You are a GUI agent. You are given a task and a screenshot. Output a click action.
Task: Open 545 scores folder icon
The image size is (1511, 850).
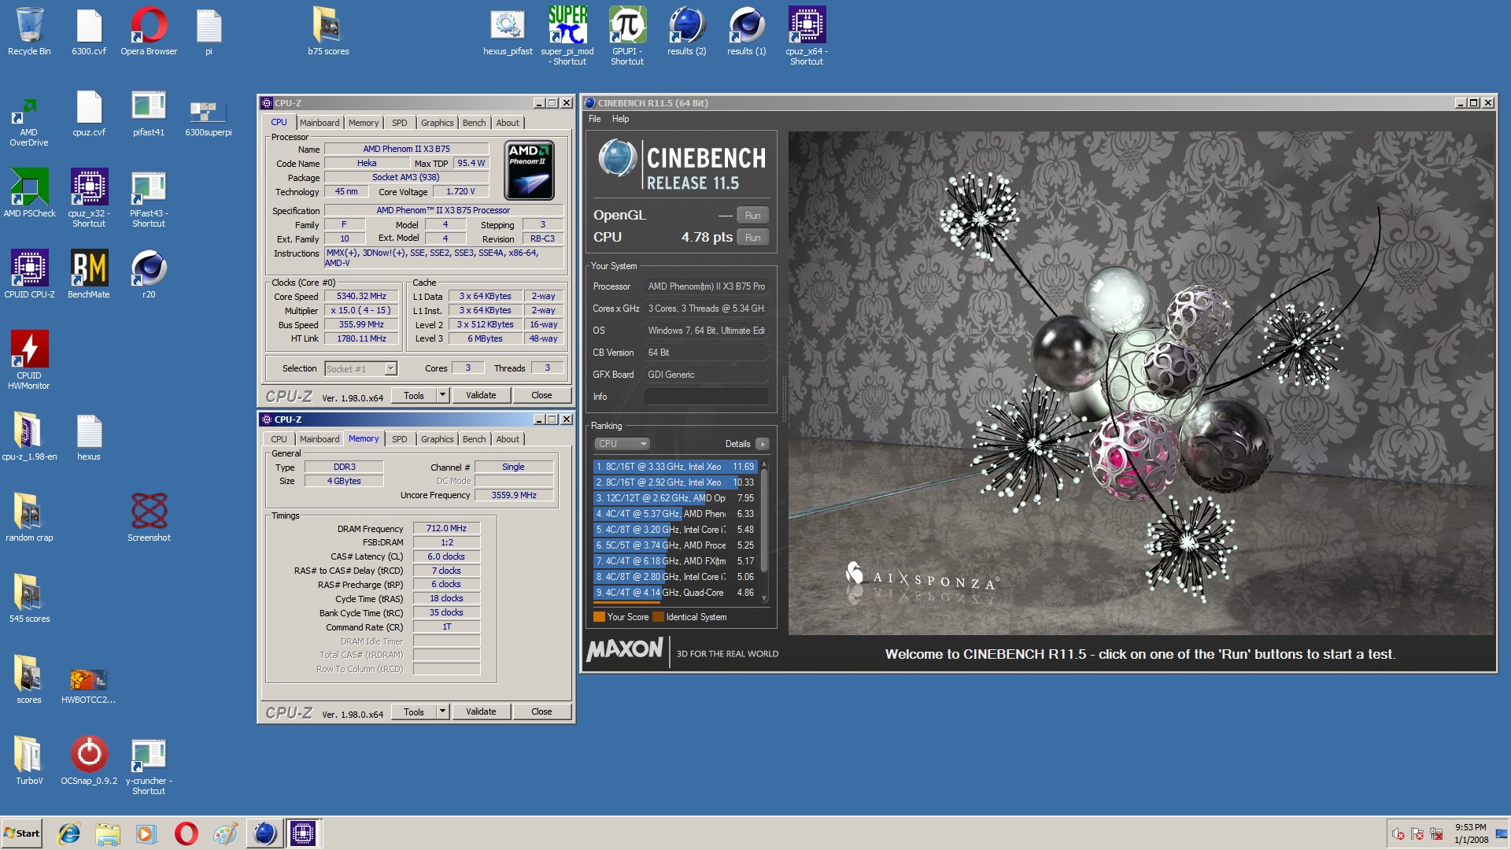pos(29,598)
